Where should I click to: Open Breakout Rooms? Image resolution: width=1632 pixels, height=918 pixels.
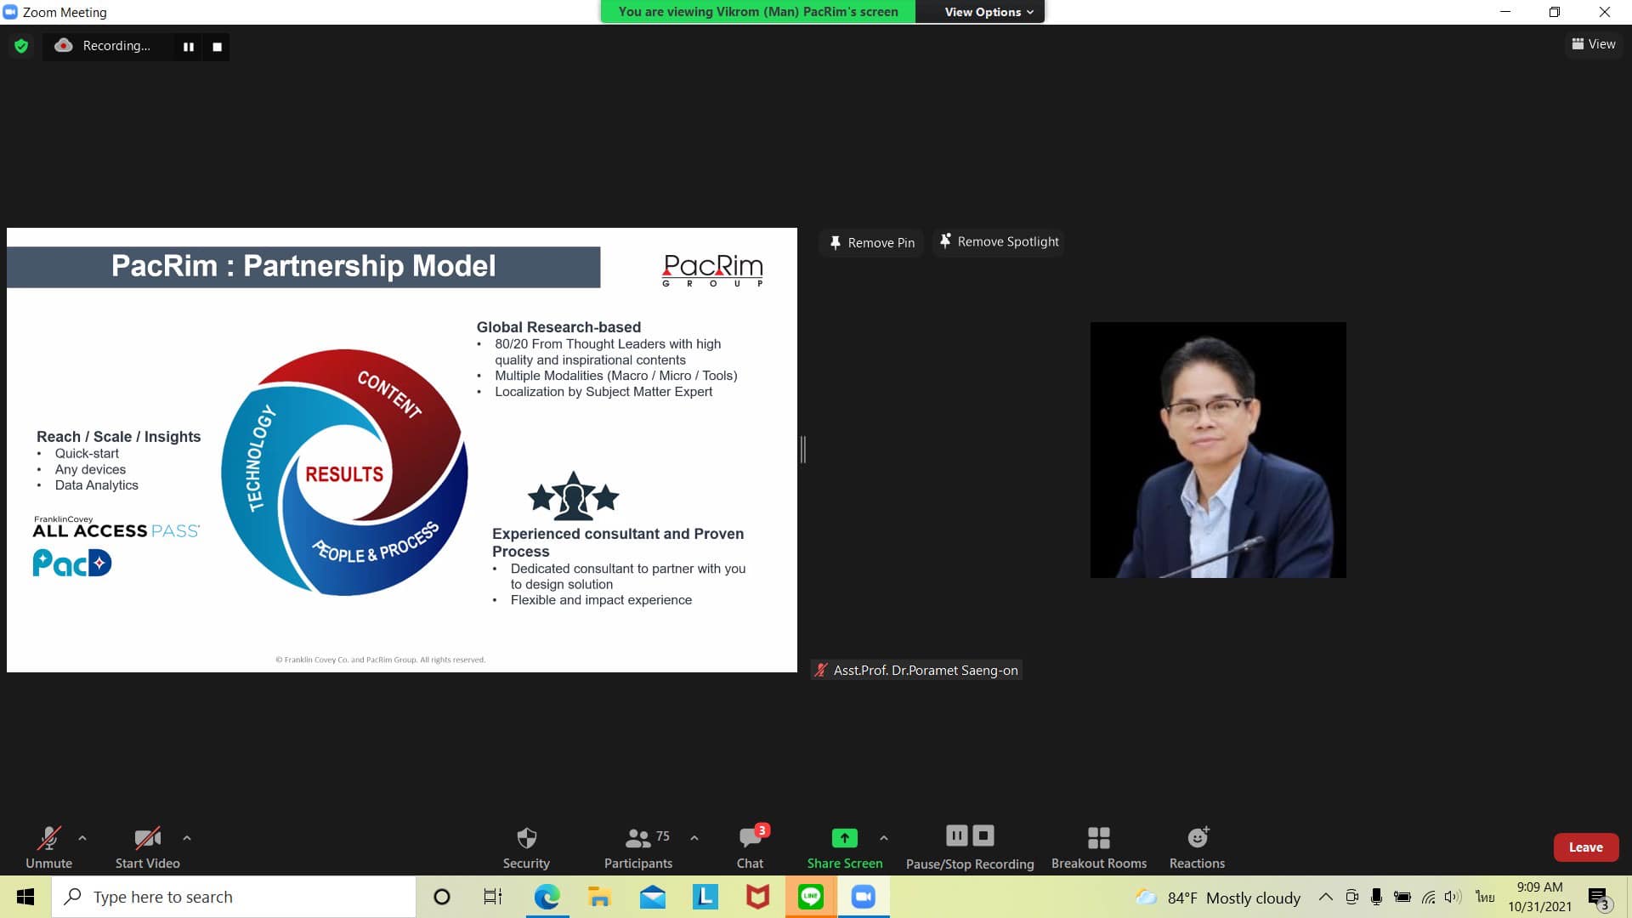coord(1098,847)
